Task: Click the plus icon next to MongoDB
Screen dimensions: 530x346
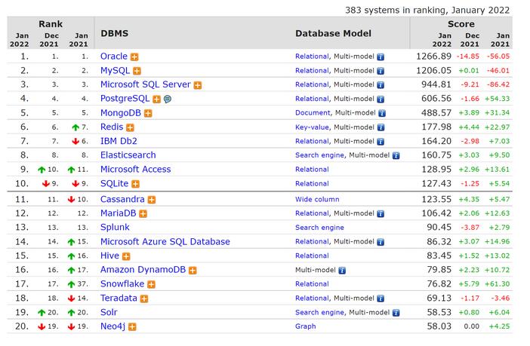Action: [x=148, y=113]
